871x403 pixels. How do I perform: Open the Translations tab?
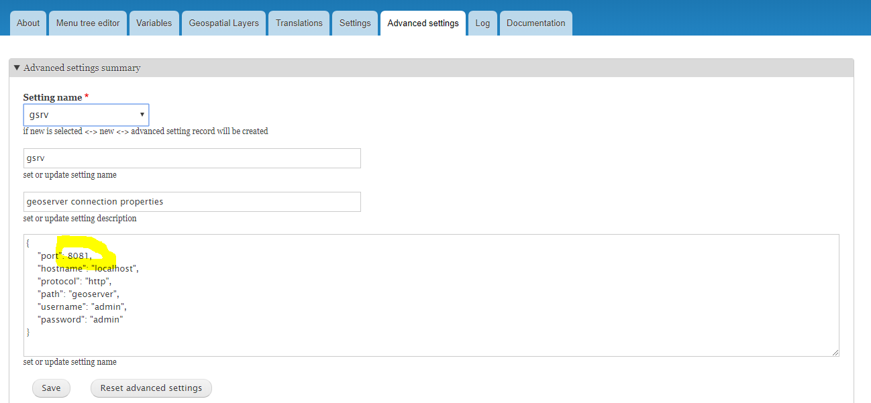click(299, 23)
